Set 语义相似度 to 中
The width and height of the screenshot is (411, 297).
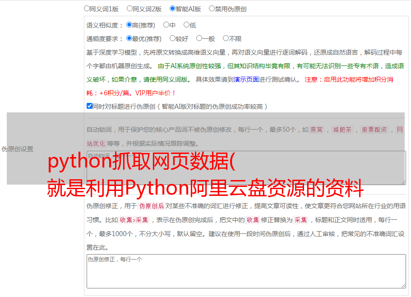166,25
